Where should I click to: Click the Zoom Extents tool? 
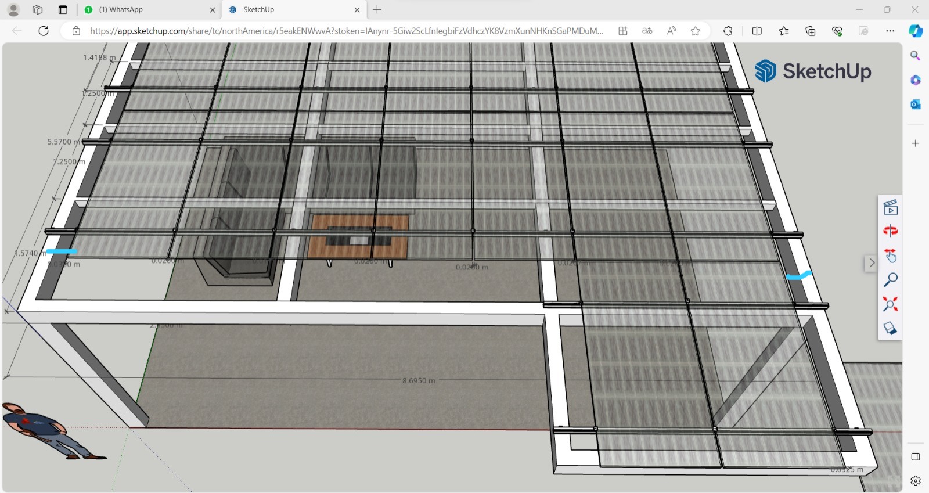[890, 304]
